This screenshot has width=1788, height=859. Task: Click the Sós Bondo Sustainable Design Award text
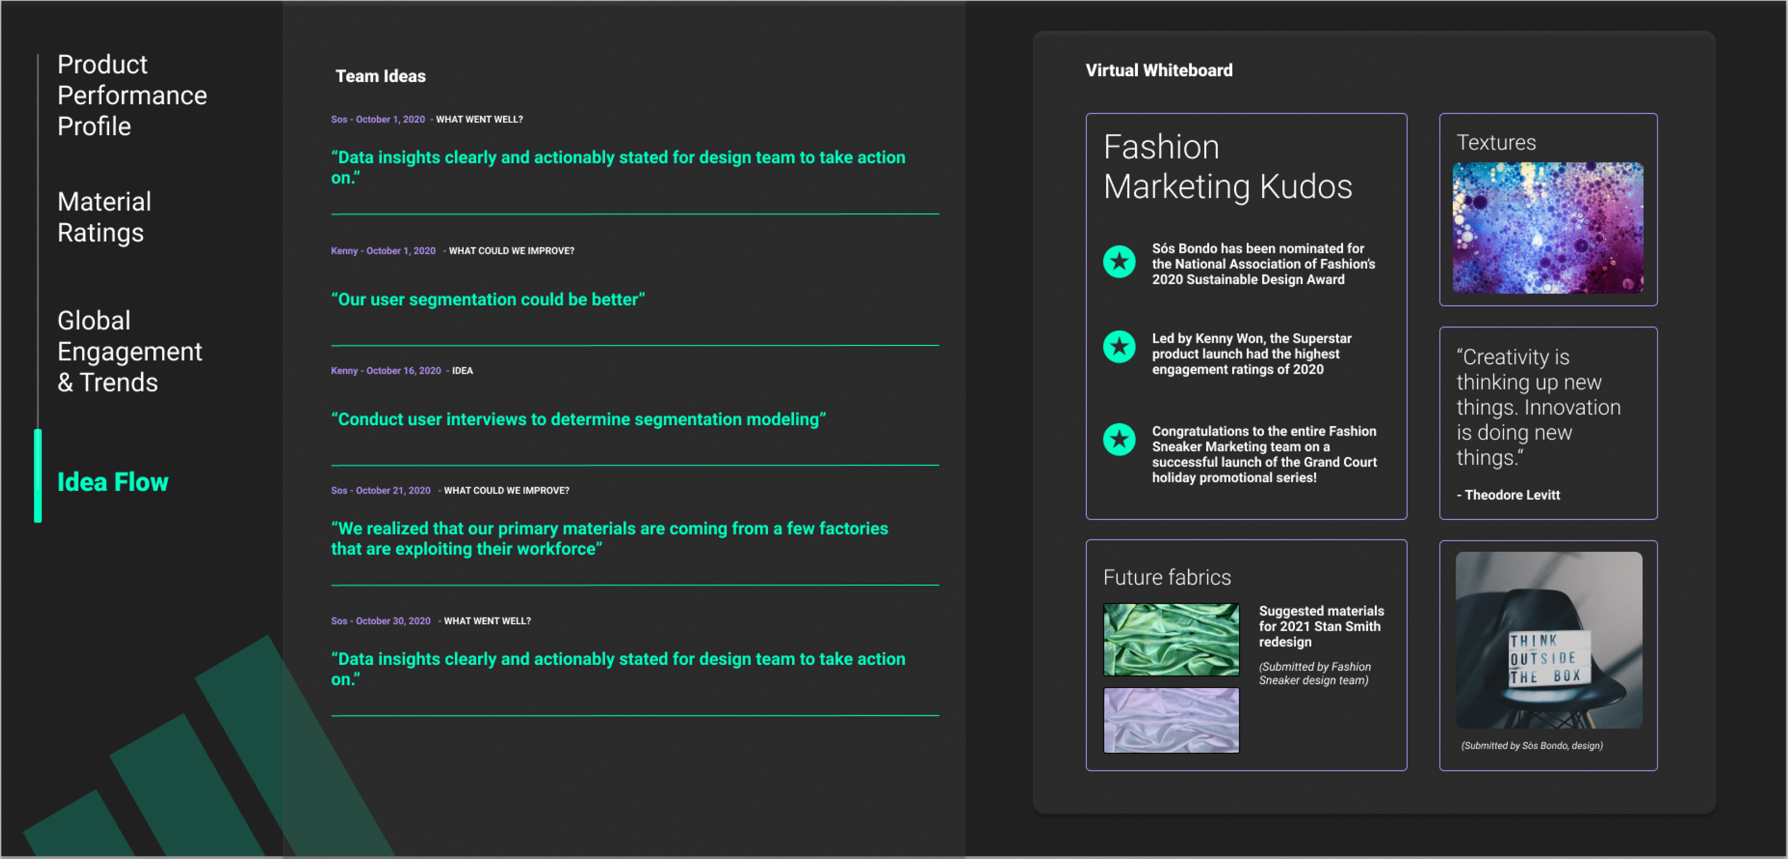coord(1263,264)
